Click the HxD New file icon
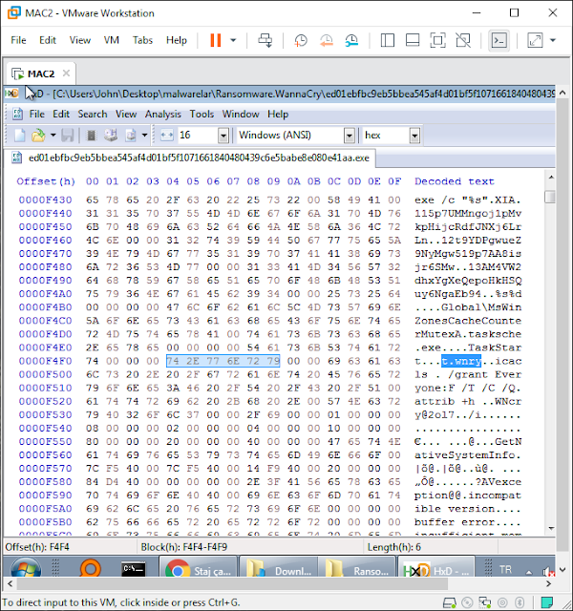Viewport: 573px width, 611px height. [19, 136]
